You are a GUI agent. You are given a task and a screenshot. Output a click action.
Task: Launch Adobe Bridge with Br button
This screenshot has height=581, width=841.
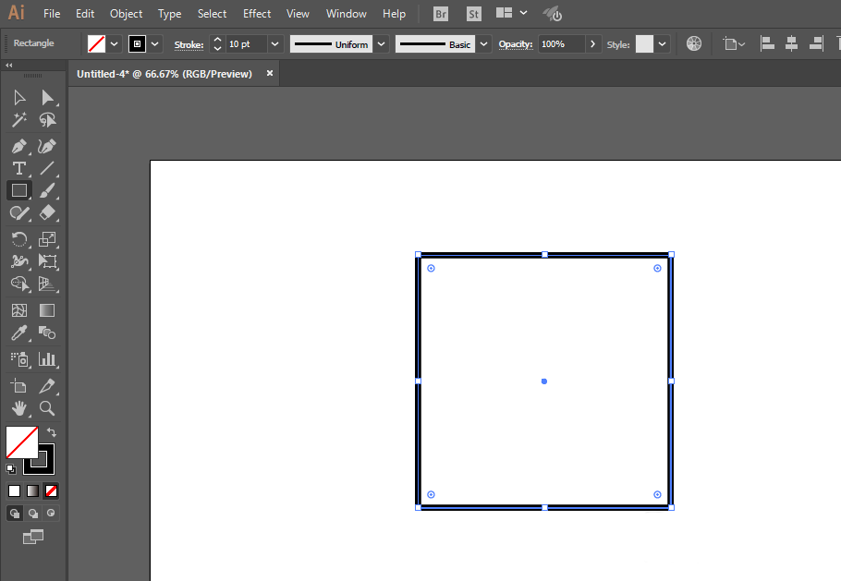tap(440, 13)
